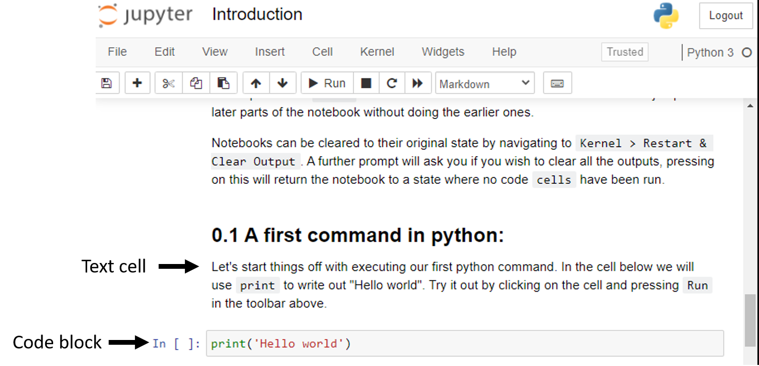Rename the notebook title Introduction
The image size is (759, 366).
pyautogui.click(x=257, y=14)
